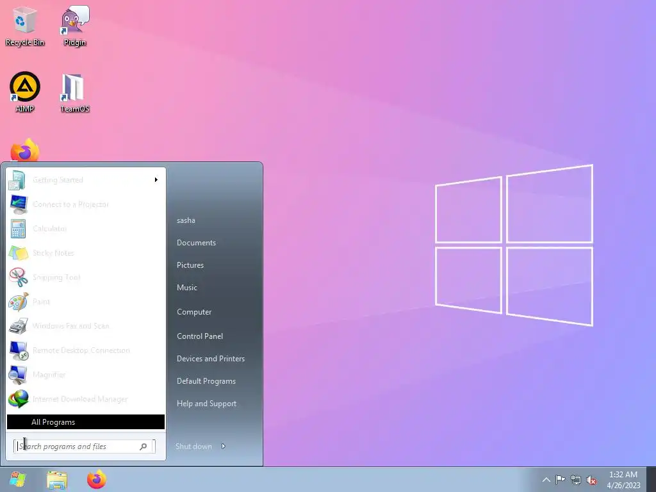Click the muted volume tray icon

point(591,480)
